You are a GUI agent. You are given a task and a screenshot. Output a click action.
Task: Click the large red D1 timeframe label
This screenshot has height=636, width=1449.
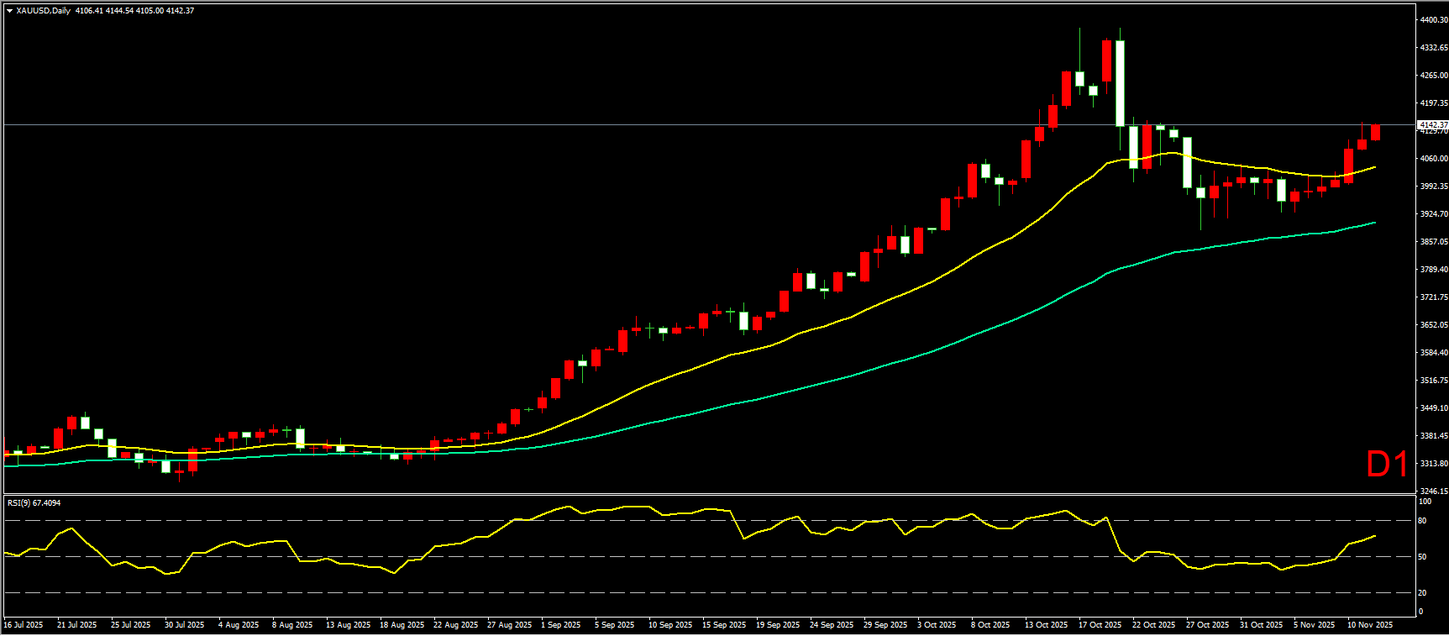[1386, 464]
